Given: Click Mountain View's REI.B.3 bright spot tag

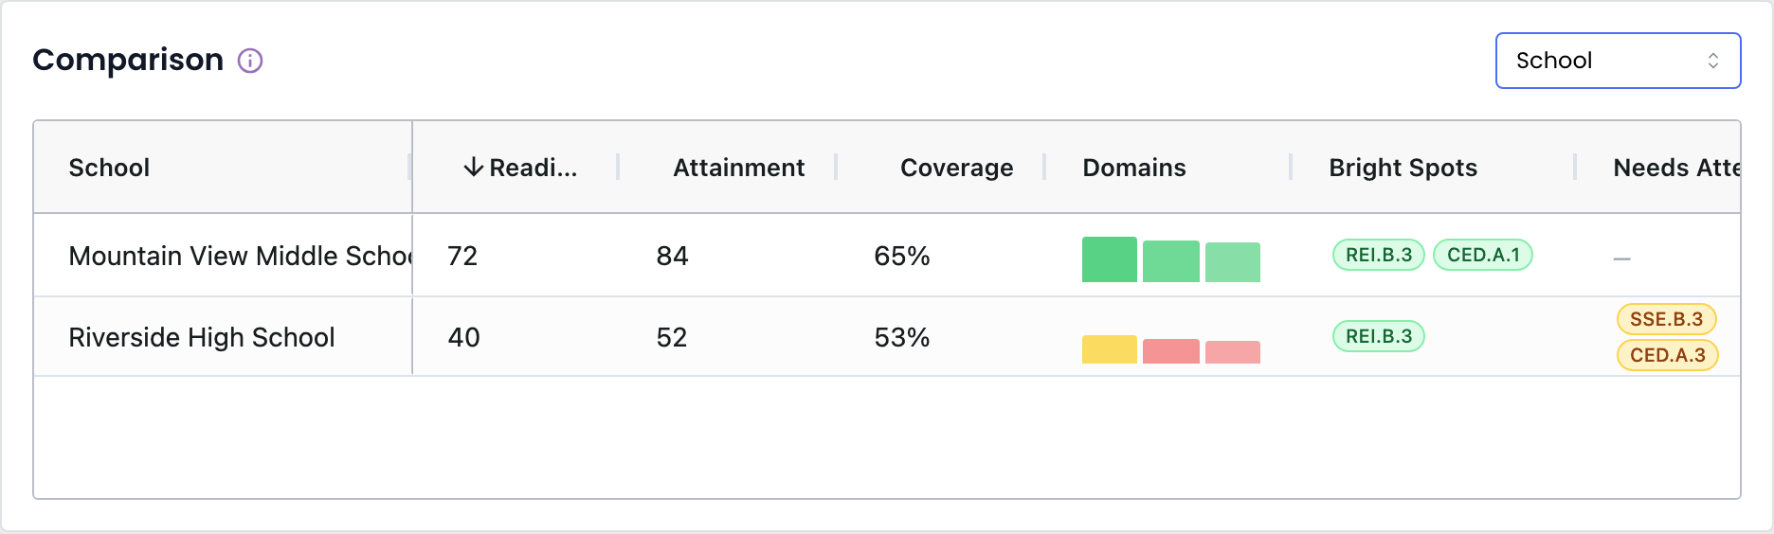Looking at the screenshot, I should 1379,255.
